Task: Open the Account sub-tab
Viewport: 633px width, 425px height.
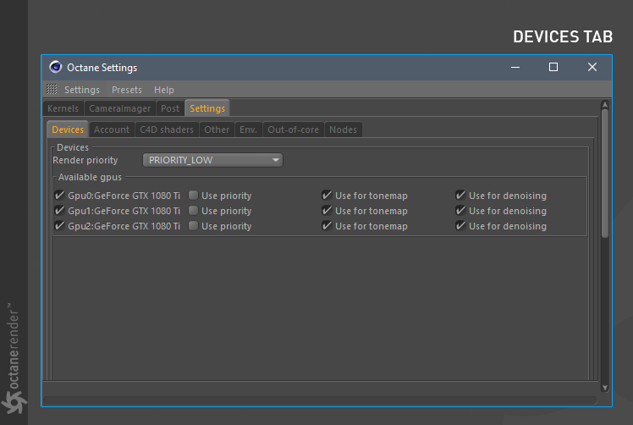Action: click(112, 130)
